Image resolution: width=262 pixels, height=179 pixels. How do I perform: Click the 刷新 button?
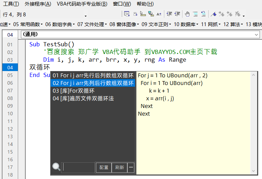[119, 168]
